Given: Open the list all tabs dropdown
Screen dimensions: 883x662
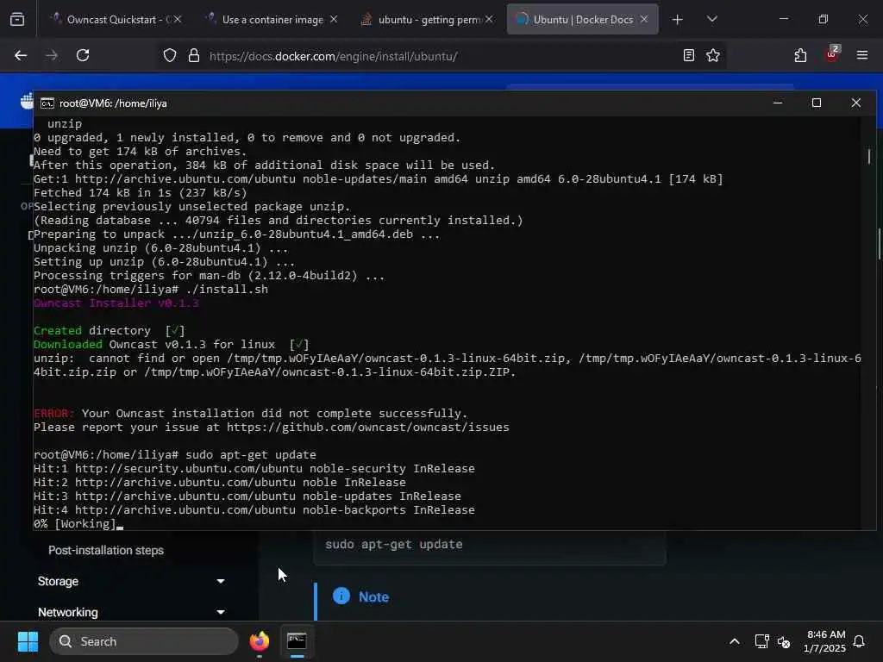Looking at the screenshot, I should 711,19.
